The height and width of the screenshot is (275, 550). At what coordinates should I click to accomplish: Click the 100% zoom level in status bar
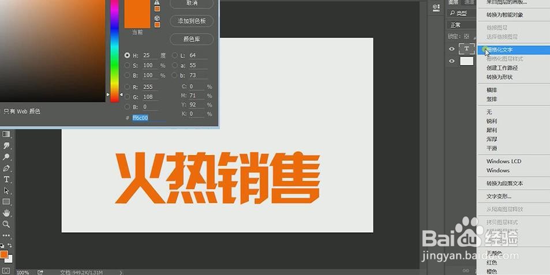coord(23,272)
